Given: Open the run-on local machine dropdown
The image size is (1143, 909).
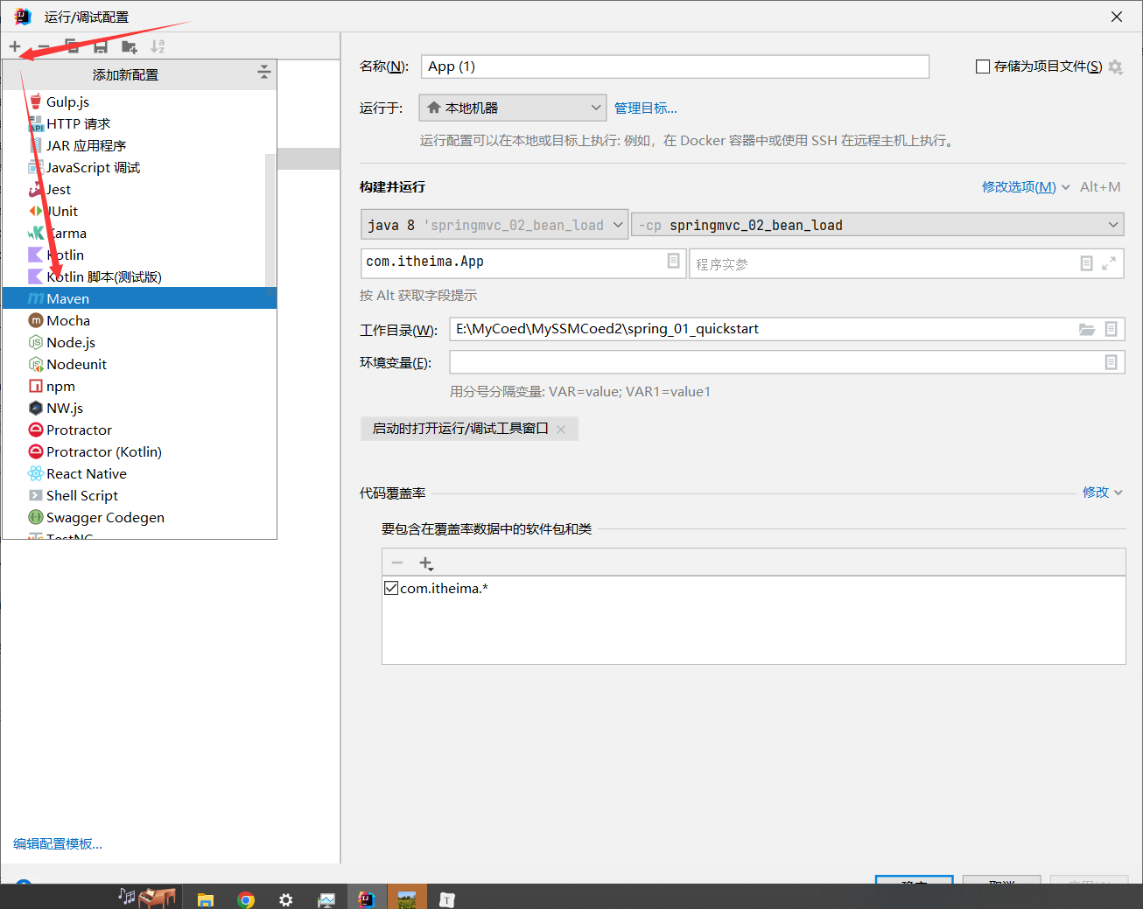Looking at the screenshot, I should tap(512, 108).
